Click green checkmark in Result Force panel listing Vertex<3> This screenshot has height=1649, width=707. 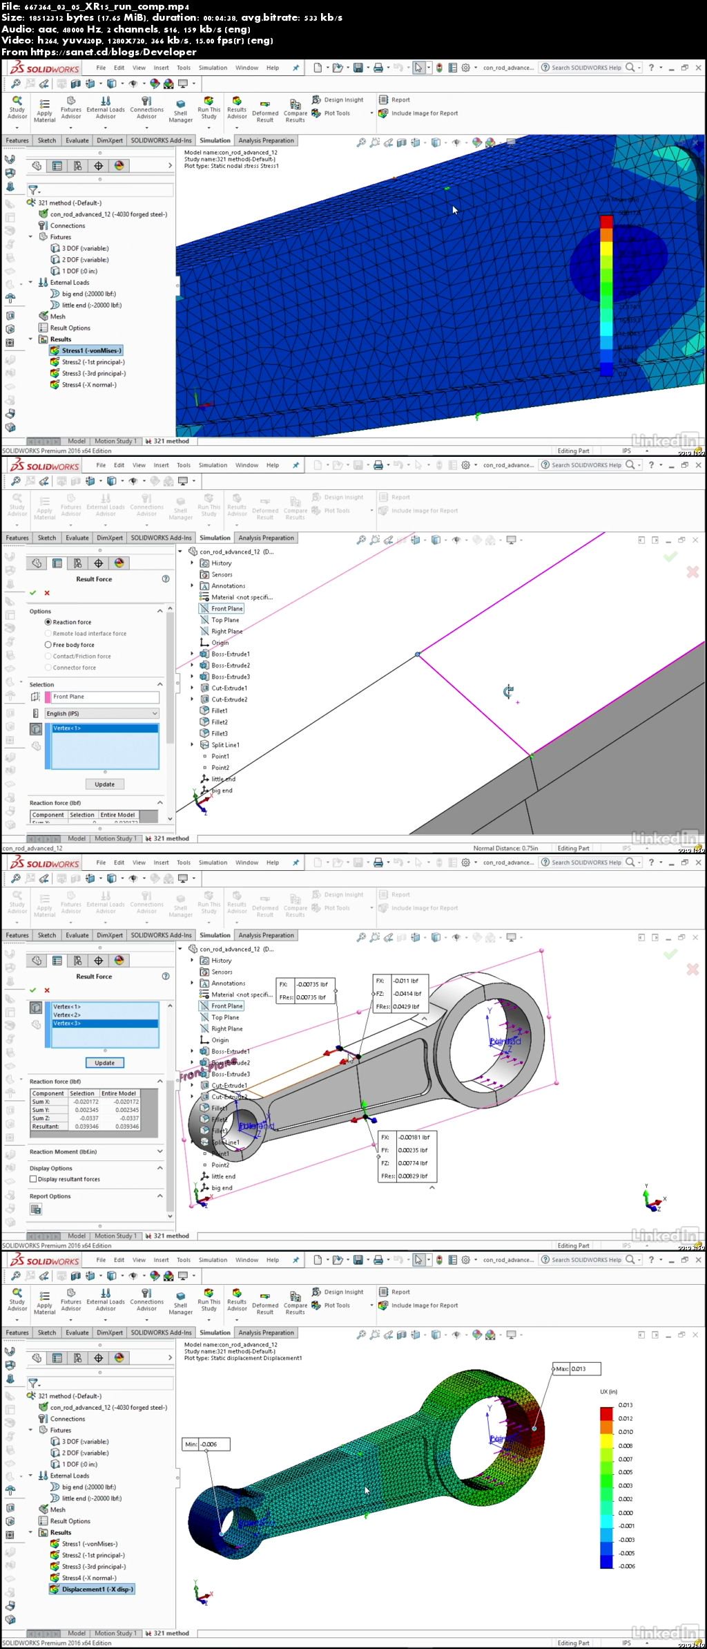[32, 990]
